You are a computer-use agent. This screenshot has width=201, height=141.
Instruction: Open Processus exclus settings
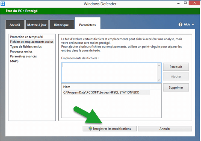click(21, 51)
